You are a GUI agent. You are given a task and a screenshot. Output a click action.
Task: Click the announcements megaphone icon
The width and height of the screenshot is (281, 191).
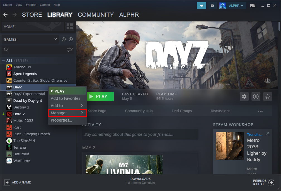(x=202, y=6)
